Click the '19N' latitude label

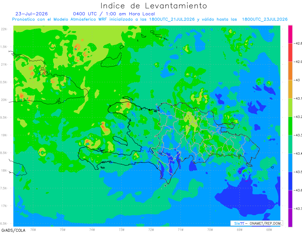tap(4, 135)
